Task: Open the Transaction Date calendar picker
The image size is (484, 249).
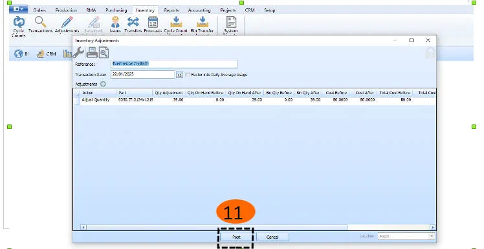Action: click(x=179, y=75)
